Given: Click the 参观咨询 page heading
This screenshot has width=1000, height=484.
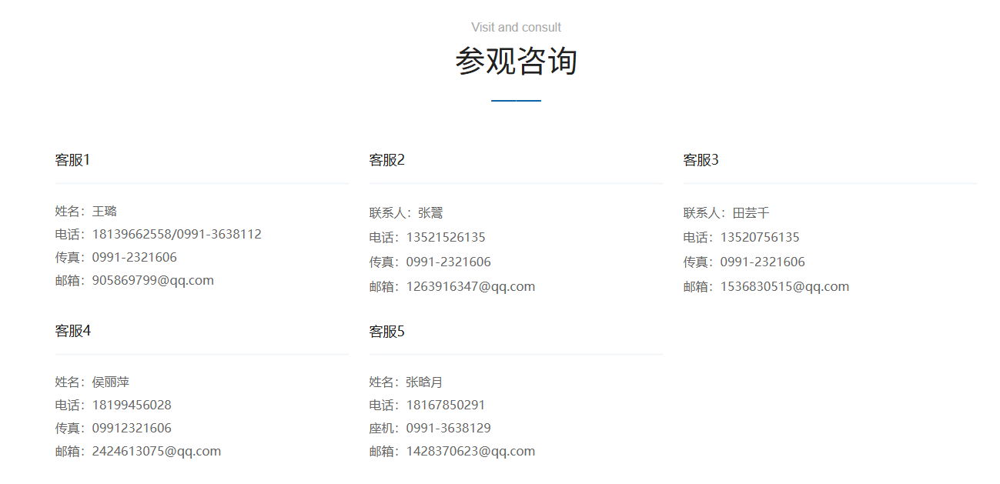Looking at the screenshot, I should (x=516, y=62).
